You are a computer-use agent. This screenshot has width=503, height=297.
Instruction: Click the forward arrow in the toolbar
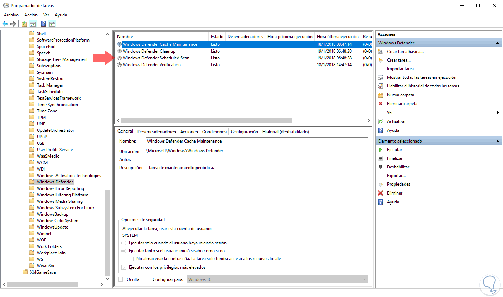click(13, 24)
